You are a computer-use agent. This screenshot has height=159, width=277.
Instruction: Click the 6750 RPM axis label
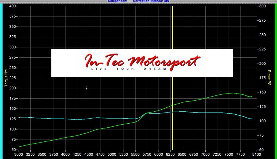pos(193,154)
